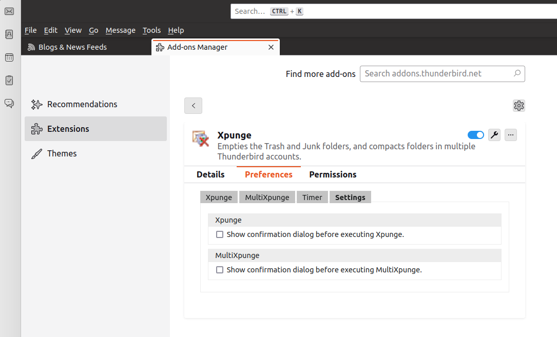
Task: Close the Add-ons Manager tab
Action: 271,47
